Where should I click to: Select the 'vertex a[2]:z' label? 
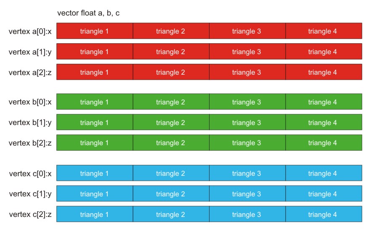coord(30,73)
